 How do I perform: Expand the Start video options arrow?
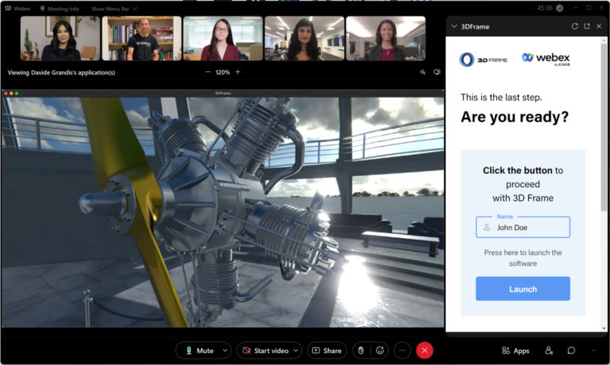(295, 351)
